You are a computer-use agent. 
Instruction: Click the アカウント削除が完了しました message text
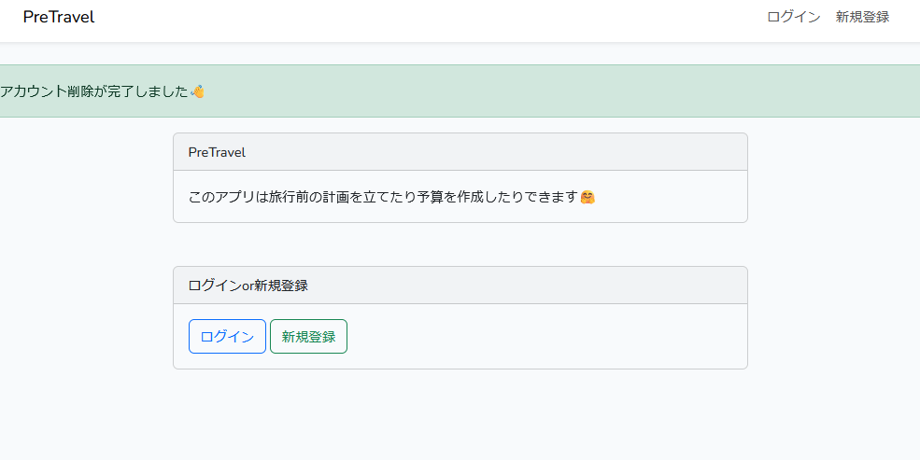(x=94, y=92)
